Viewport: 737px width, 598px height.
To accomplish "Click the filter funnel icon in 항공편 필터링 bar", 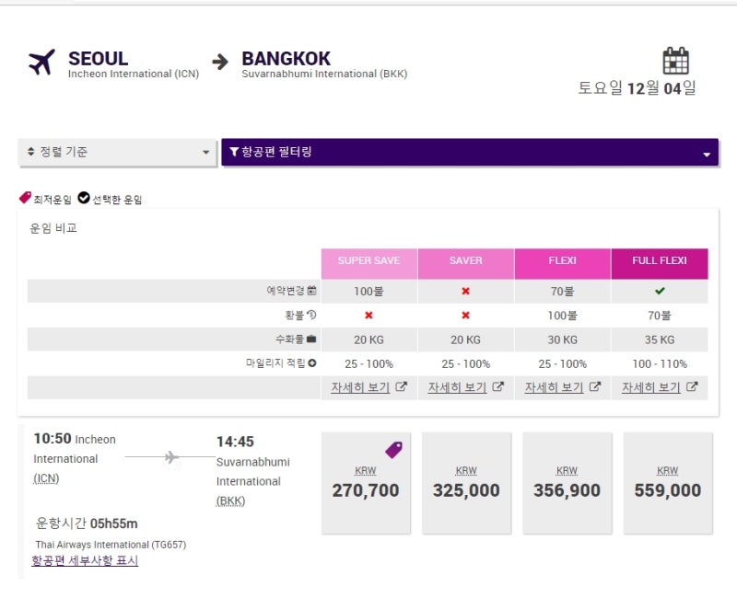I will (x=234, y=152).
